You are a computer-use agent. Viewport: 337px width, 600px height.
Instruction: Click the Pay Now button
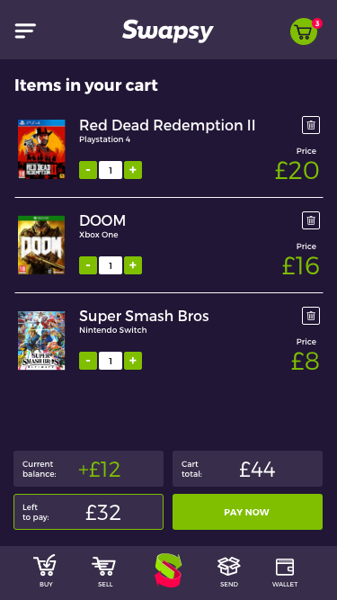(248, 512)
